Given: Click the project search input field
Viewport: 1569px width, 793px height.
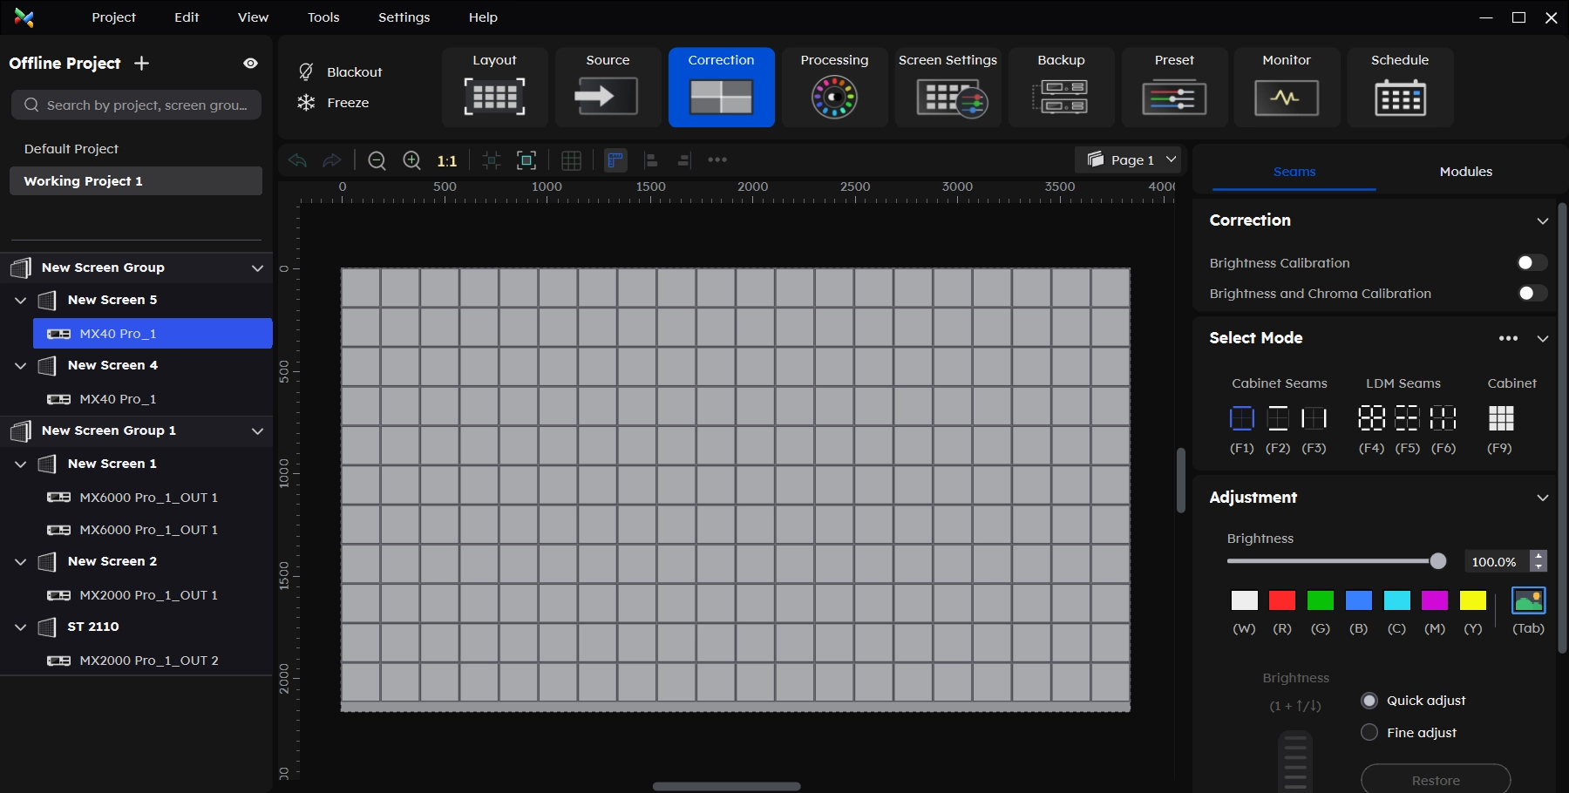Looking at the screenshot, I should click(137, 105).
